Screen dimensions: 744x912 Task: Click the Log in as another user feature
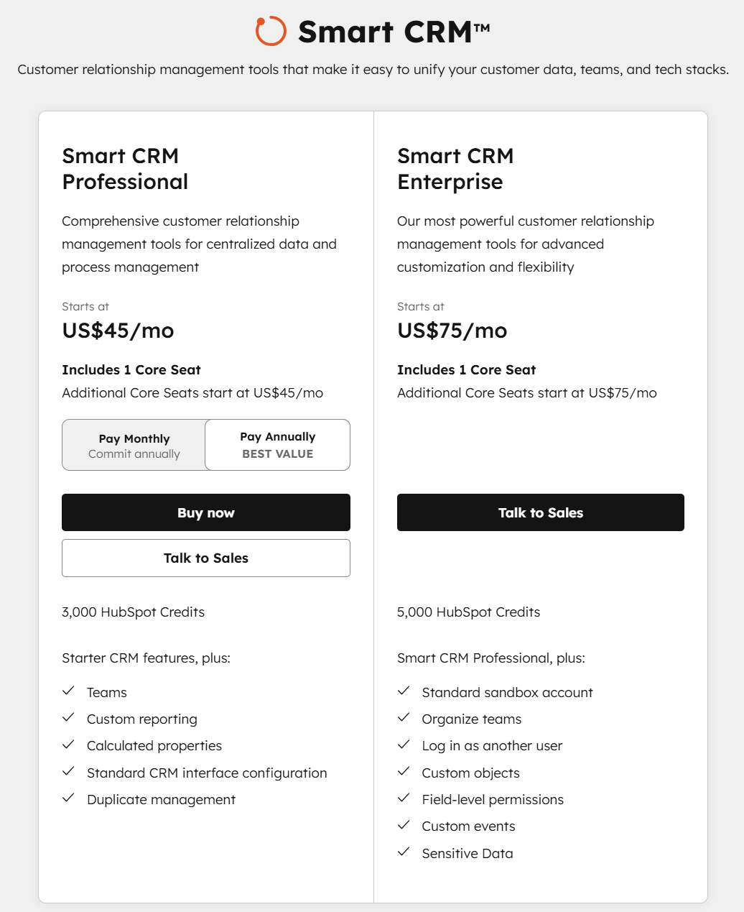492,746
